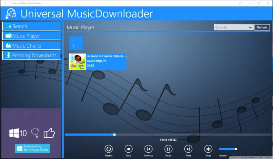This screenshot has width=273, height=159.
Task: Click the playback progress slider handle
Action: click(x=114, y=135)
